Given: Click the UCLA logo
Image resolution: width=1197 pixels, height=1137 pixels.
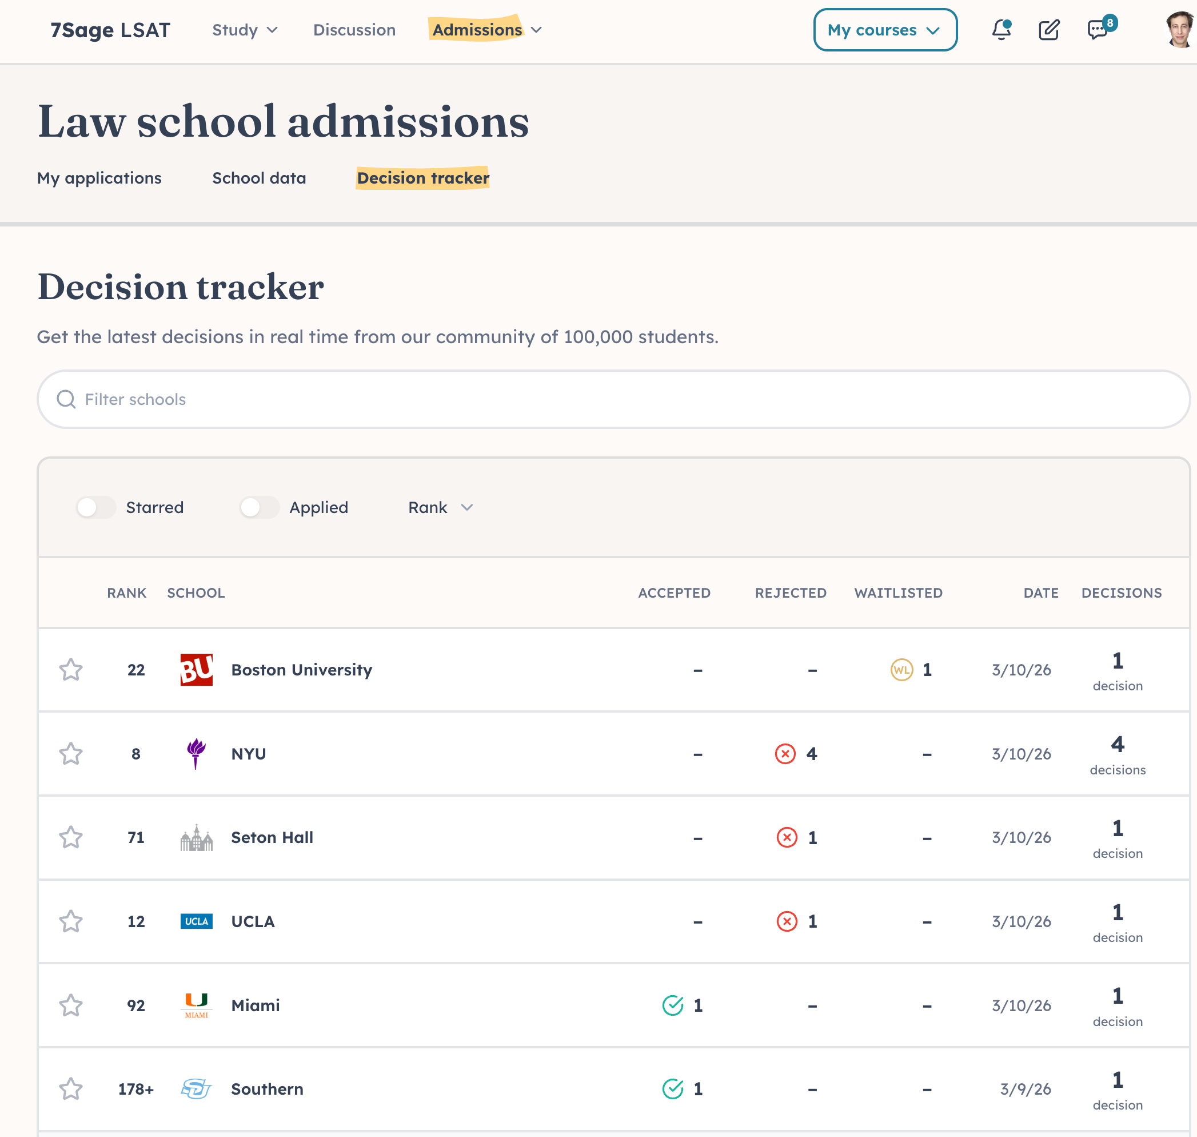Looking at the screenshot, I should (196, 921).
